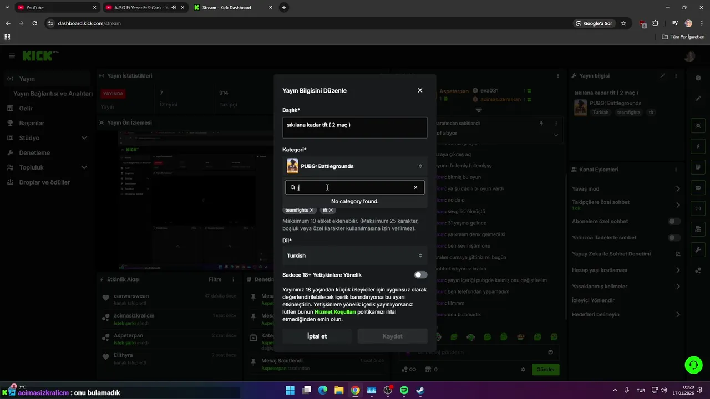710x399 pixels.
Task: Close the Yayın Bilgisini Düzenle dialog
Action: [x=420, y=90]
